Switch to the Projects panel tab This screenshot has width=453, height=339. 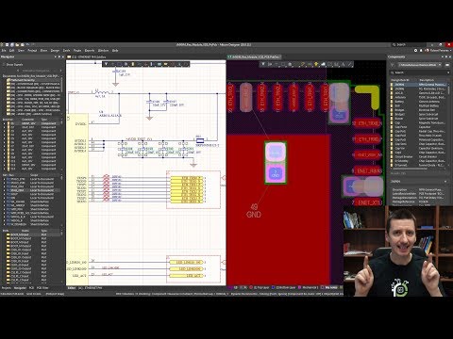(7, 287)
